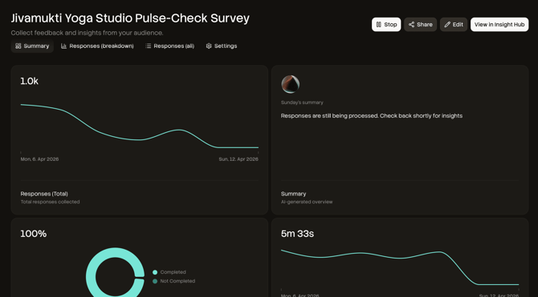Click the total responses line chart
538x297 pixels.
139,126
